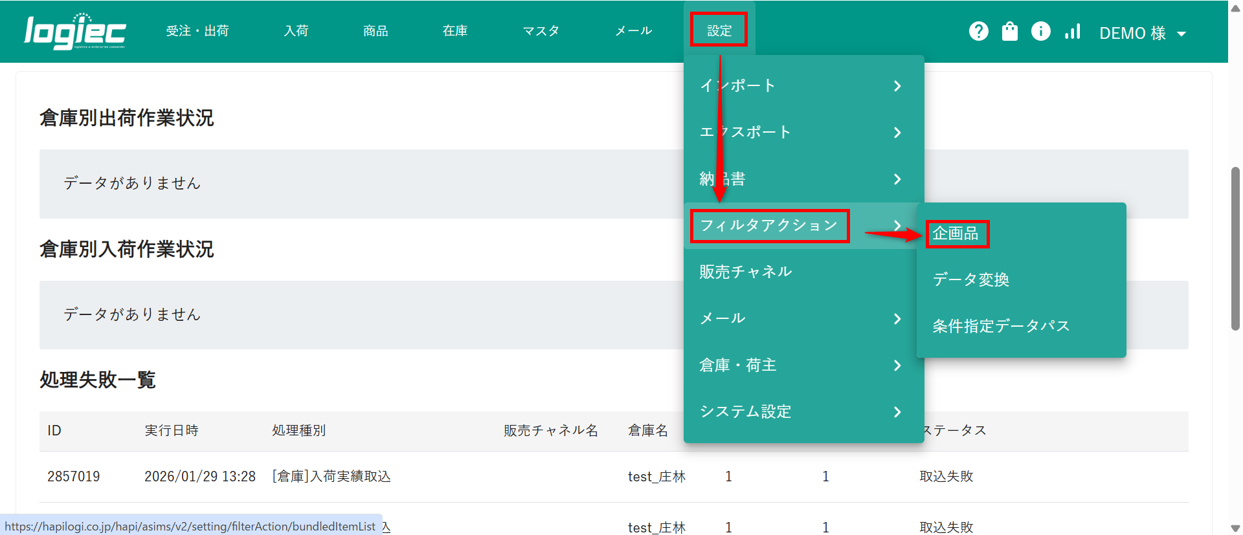The height and width of the screenshot is (535, 1243).
Task: Expand the インポート submenu
Action: 803,85
